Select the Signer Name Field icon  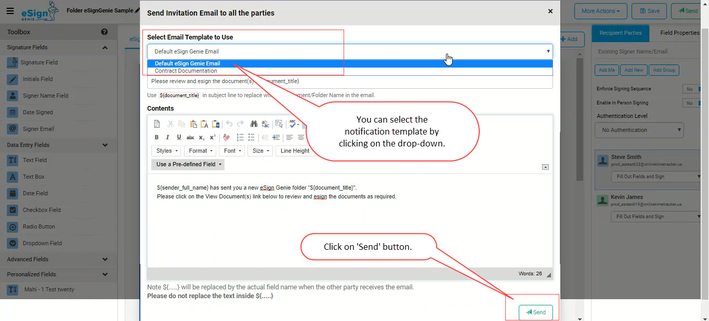(x=12, y=96)
